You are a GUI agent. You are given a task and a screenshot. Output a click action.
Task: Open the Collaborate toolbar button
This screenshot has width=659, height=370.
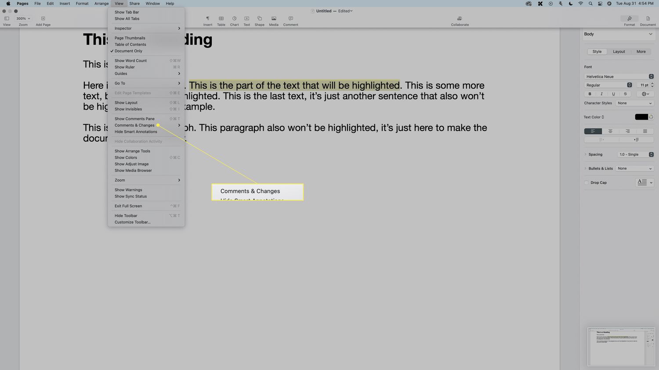tap(460, 19)
